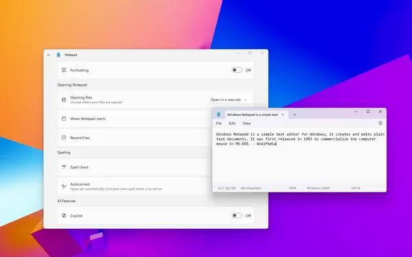
Task: Click the 100% zoom level in status bar
Action: [x=293, y=188]
